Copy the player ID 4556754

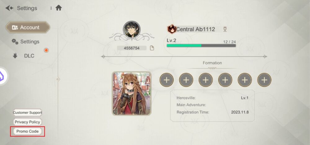click(x=152, y=48)
